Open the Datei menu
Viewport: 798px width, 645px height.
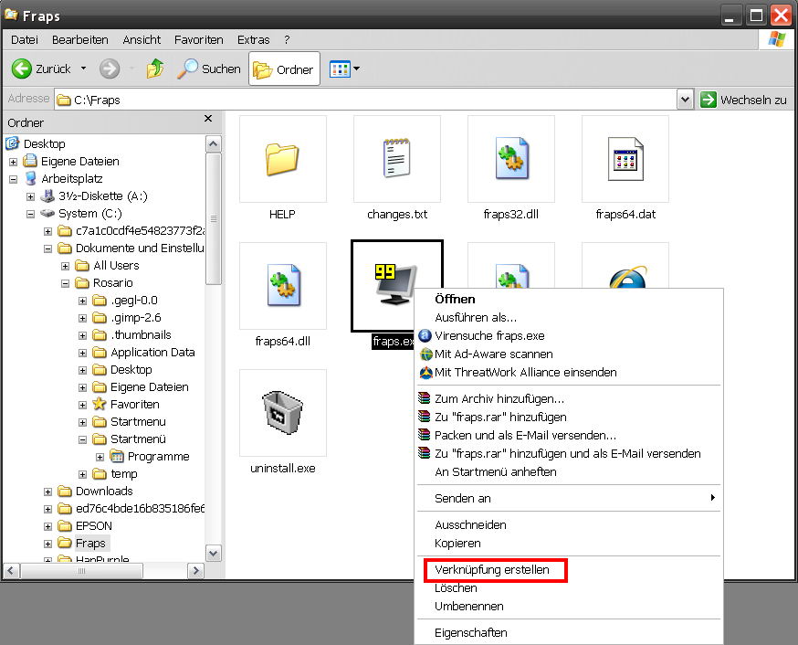point(25,39)
